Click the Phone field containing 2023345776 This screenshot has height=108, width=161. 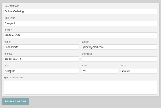[80, 35]
